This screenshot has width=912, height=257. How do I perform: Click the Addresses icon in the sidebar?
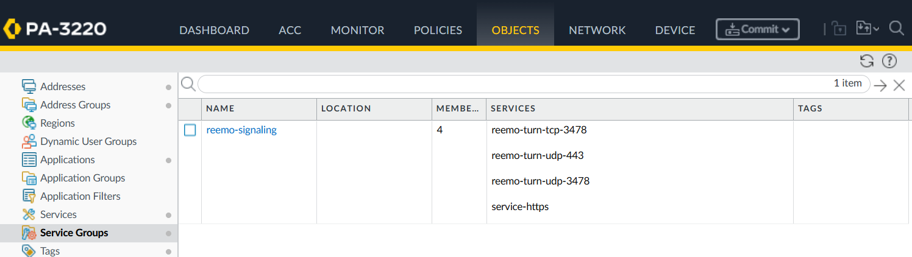click(29, 86)
